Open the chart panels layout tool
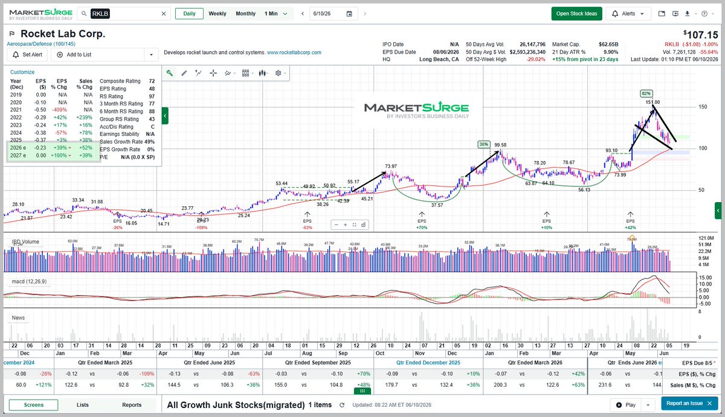 point(246,73)
